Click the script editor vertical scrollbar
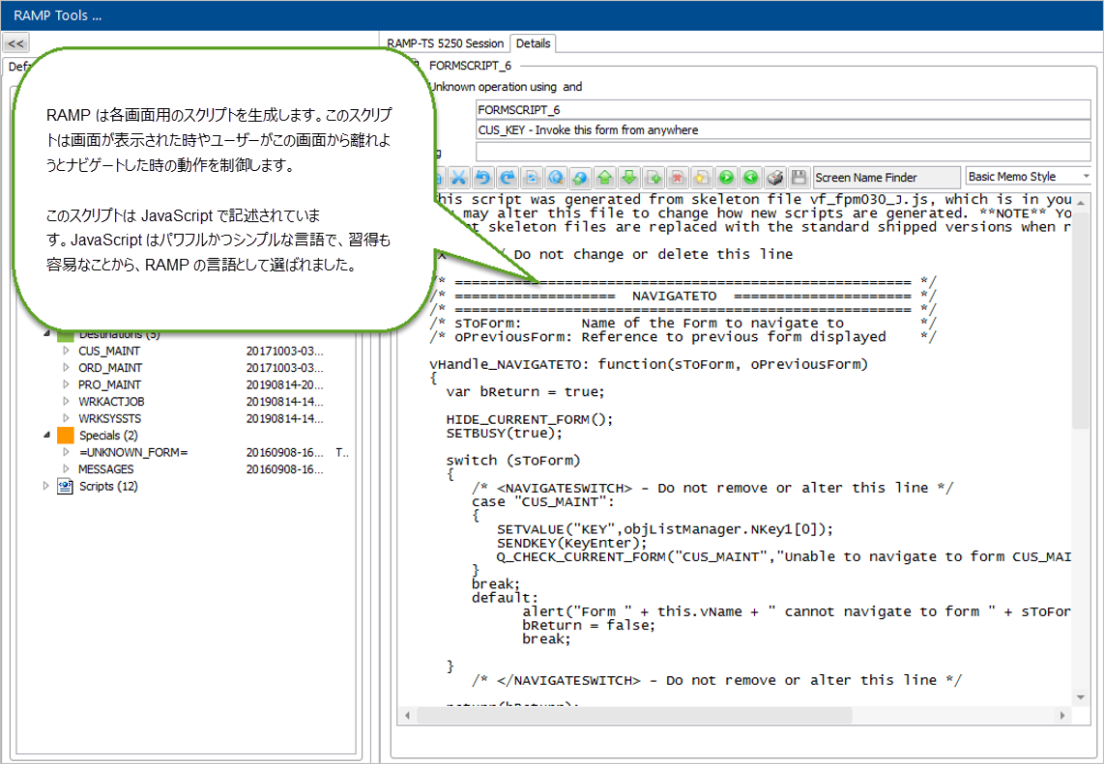This screenshot has width=1104, height=764. [x=1081, y=386]
